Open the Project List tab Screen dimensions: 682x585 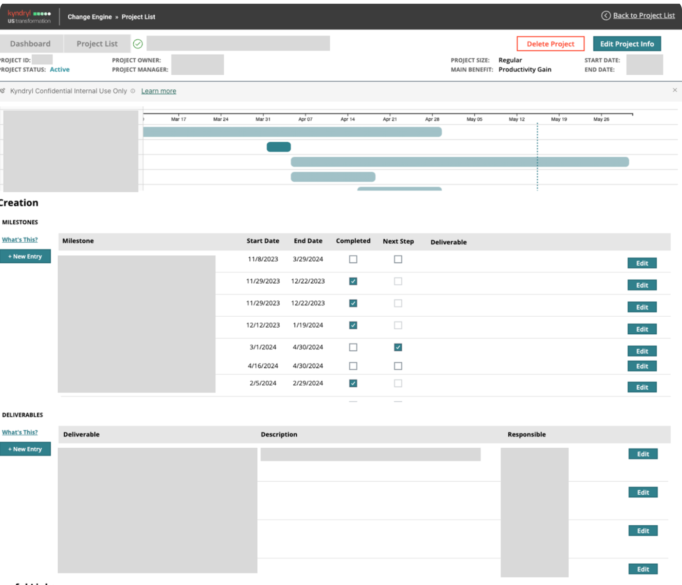(97, 44)
